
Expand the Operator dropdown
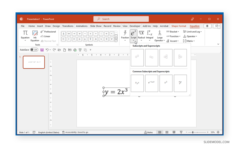(x=190, y=36)
